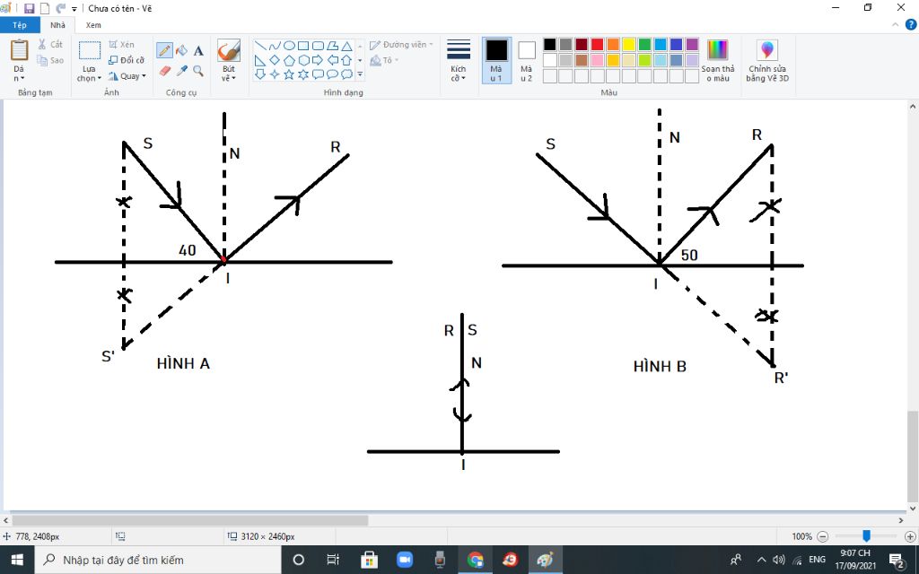
Task: Zoom in with the plus button
Action: [x=910, y=536]
